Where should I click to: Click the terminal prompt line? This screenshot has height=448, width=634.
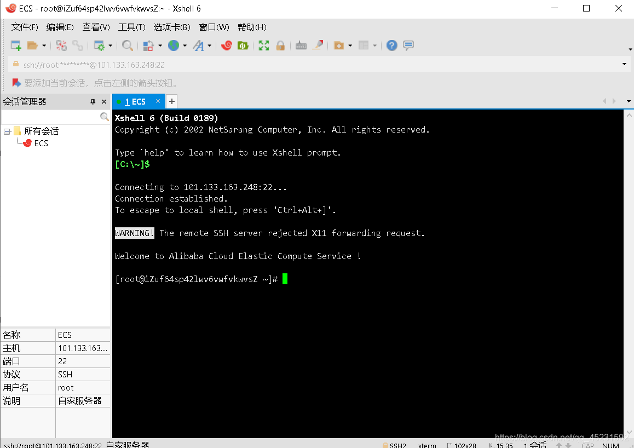(201, 279)
